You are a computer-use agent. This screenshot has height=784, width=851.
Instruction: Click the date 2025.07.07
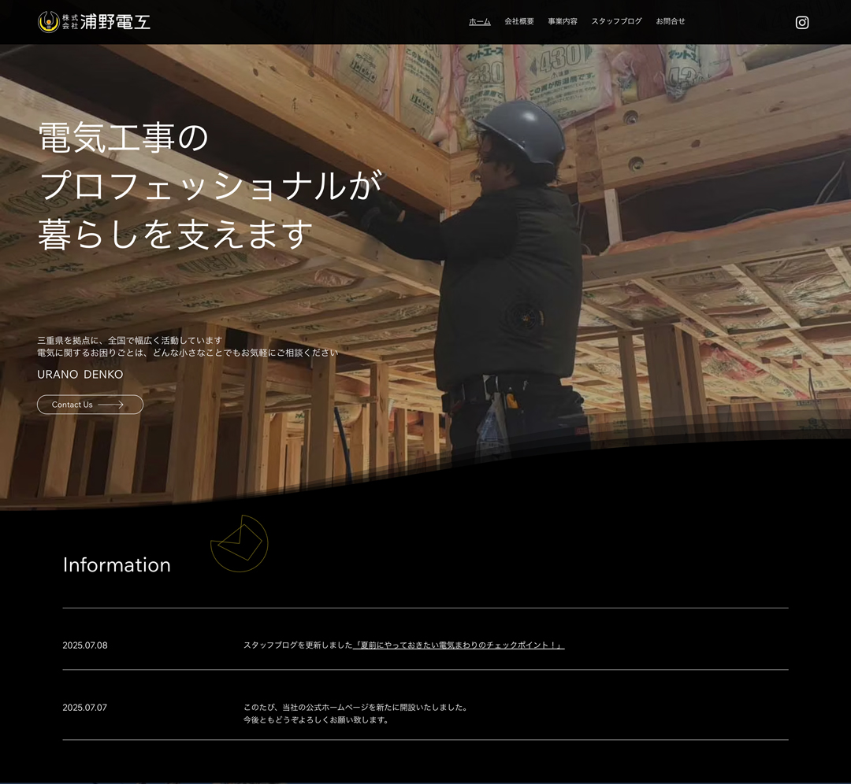click(x=84, y=708)
